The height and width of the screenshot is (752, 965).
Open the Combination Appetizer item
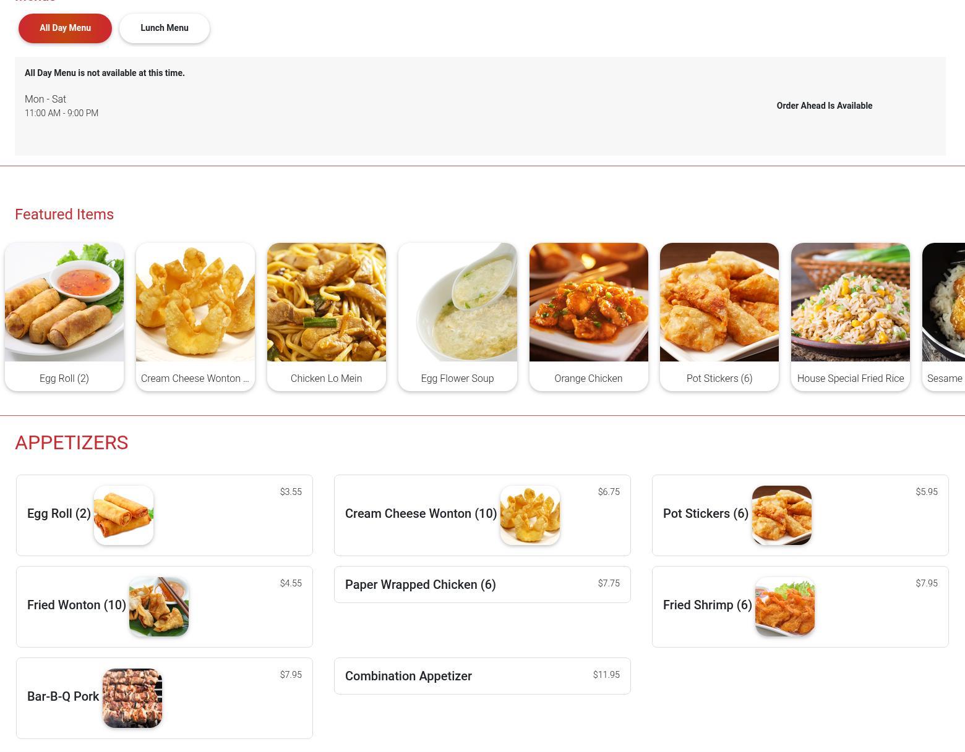(482, 676)
